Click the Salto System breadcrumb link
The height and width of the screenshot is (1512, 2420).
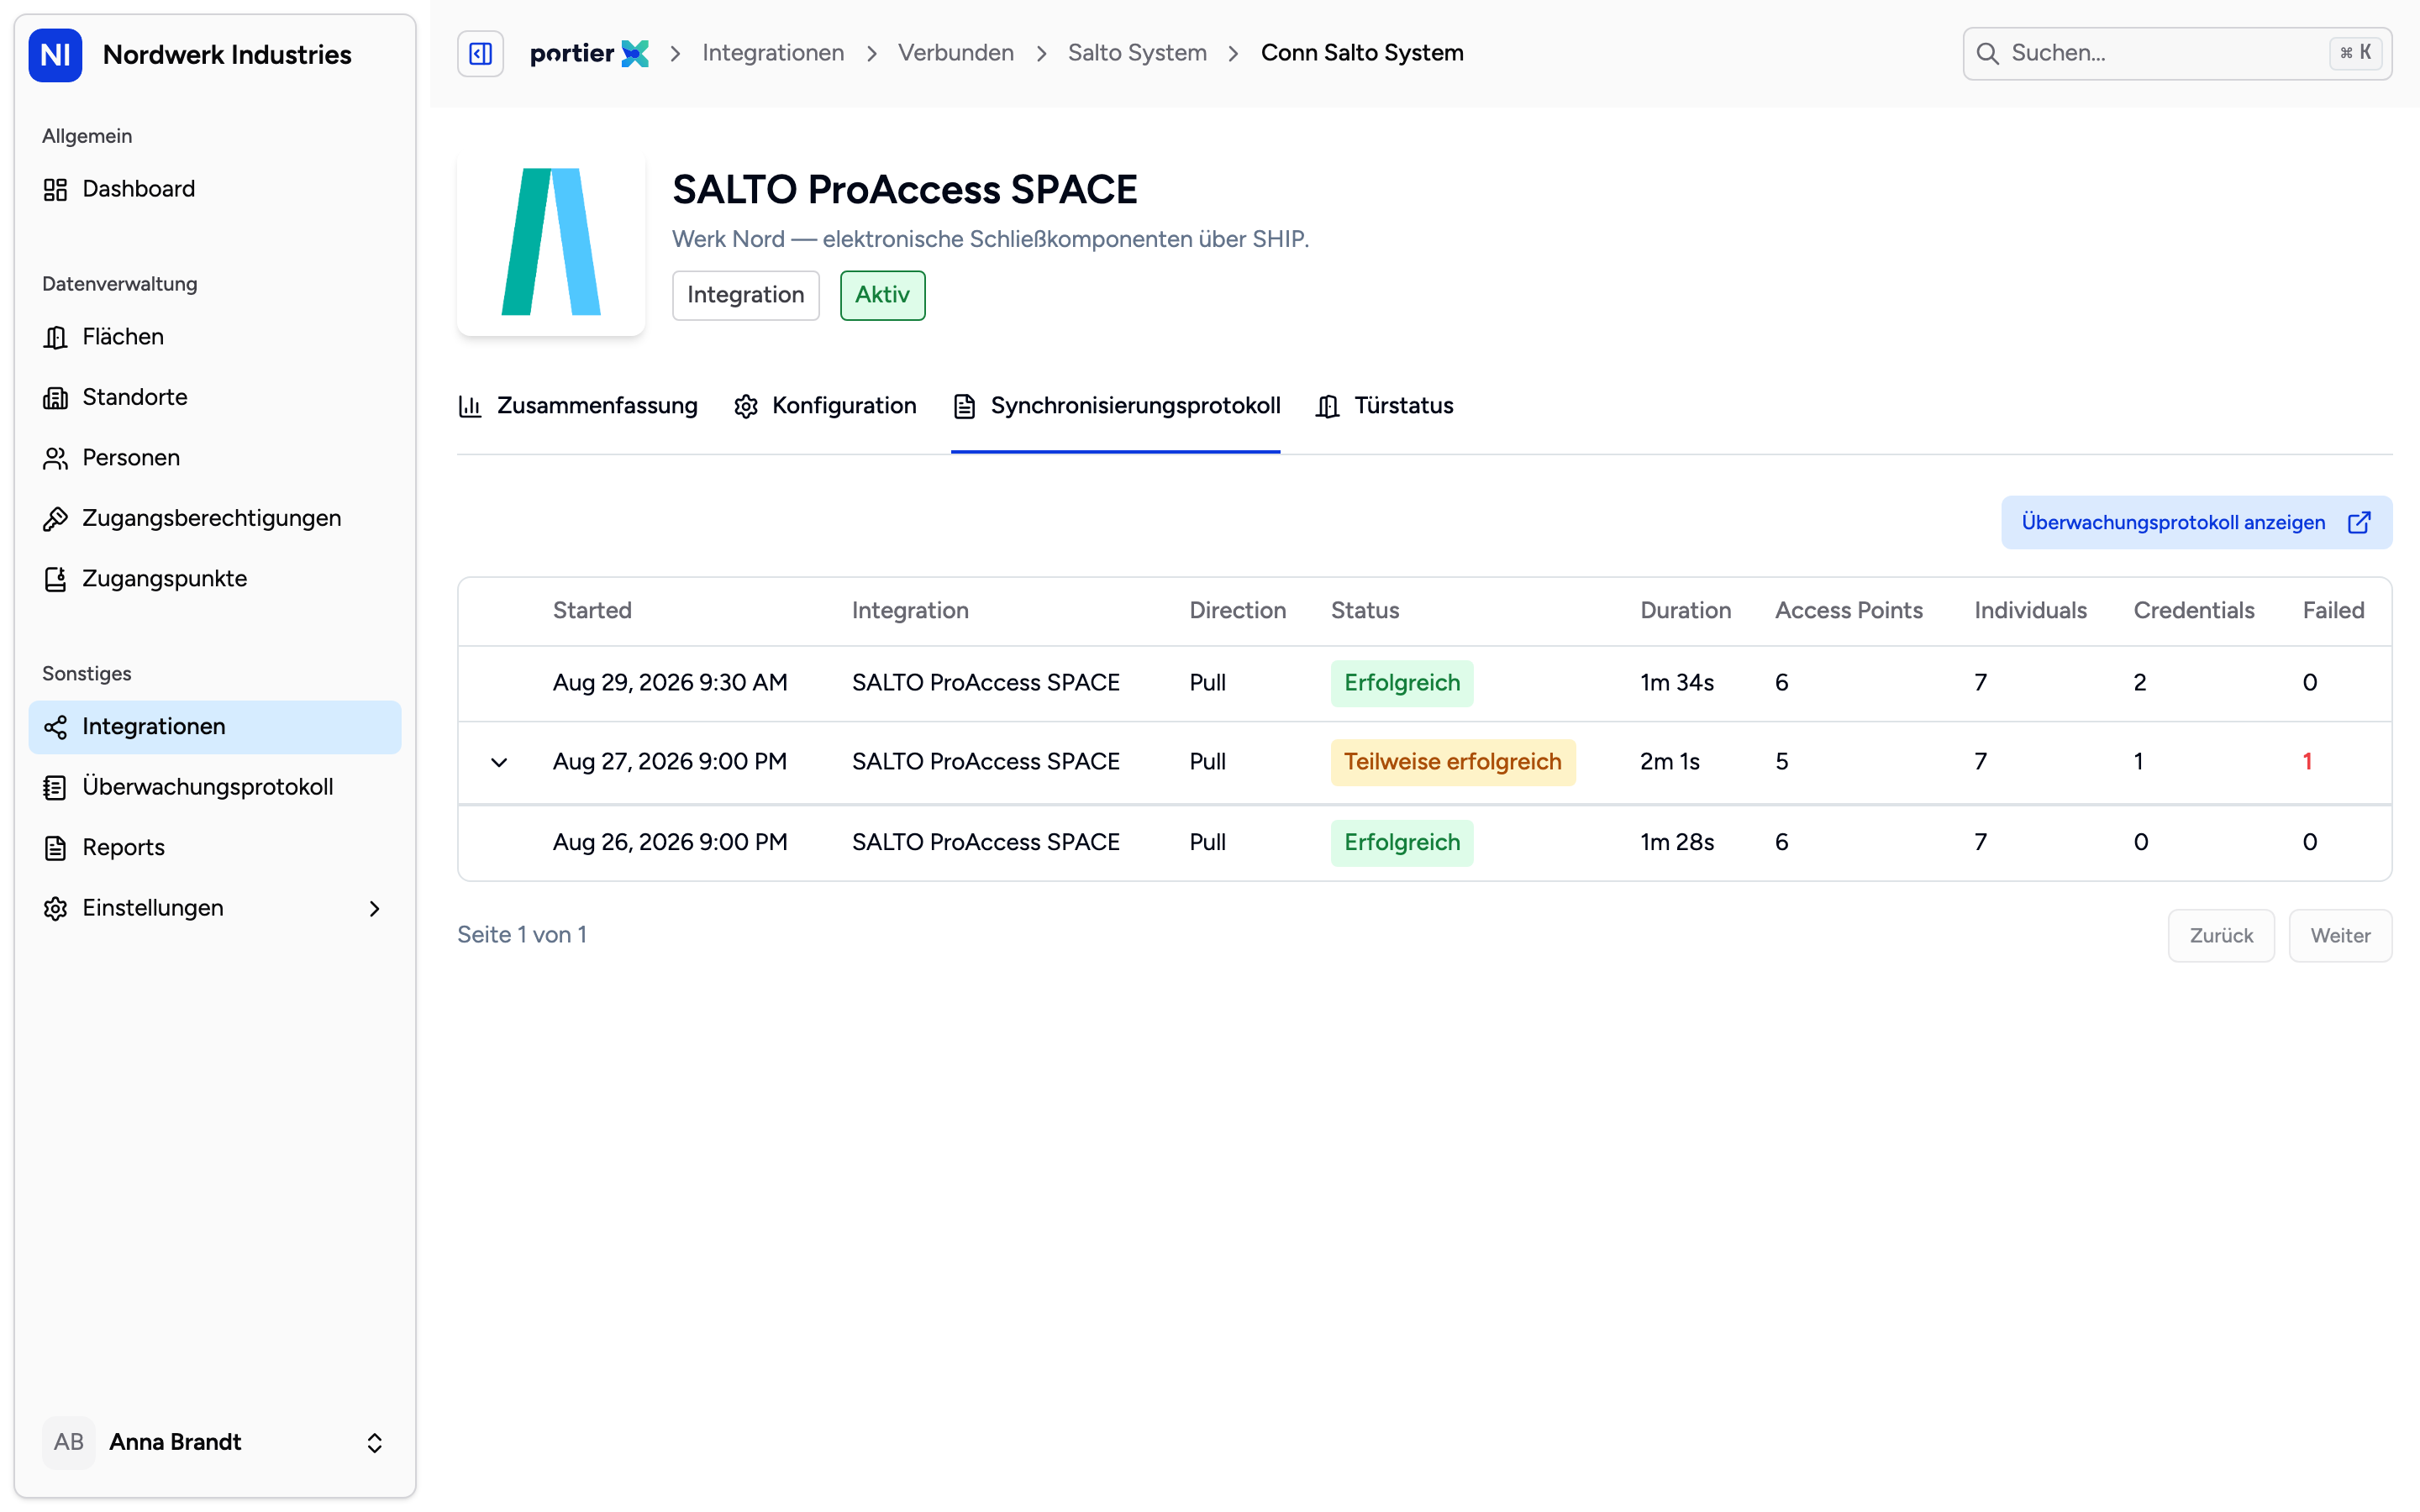(1137, 54)
